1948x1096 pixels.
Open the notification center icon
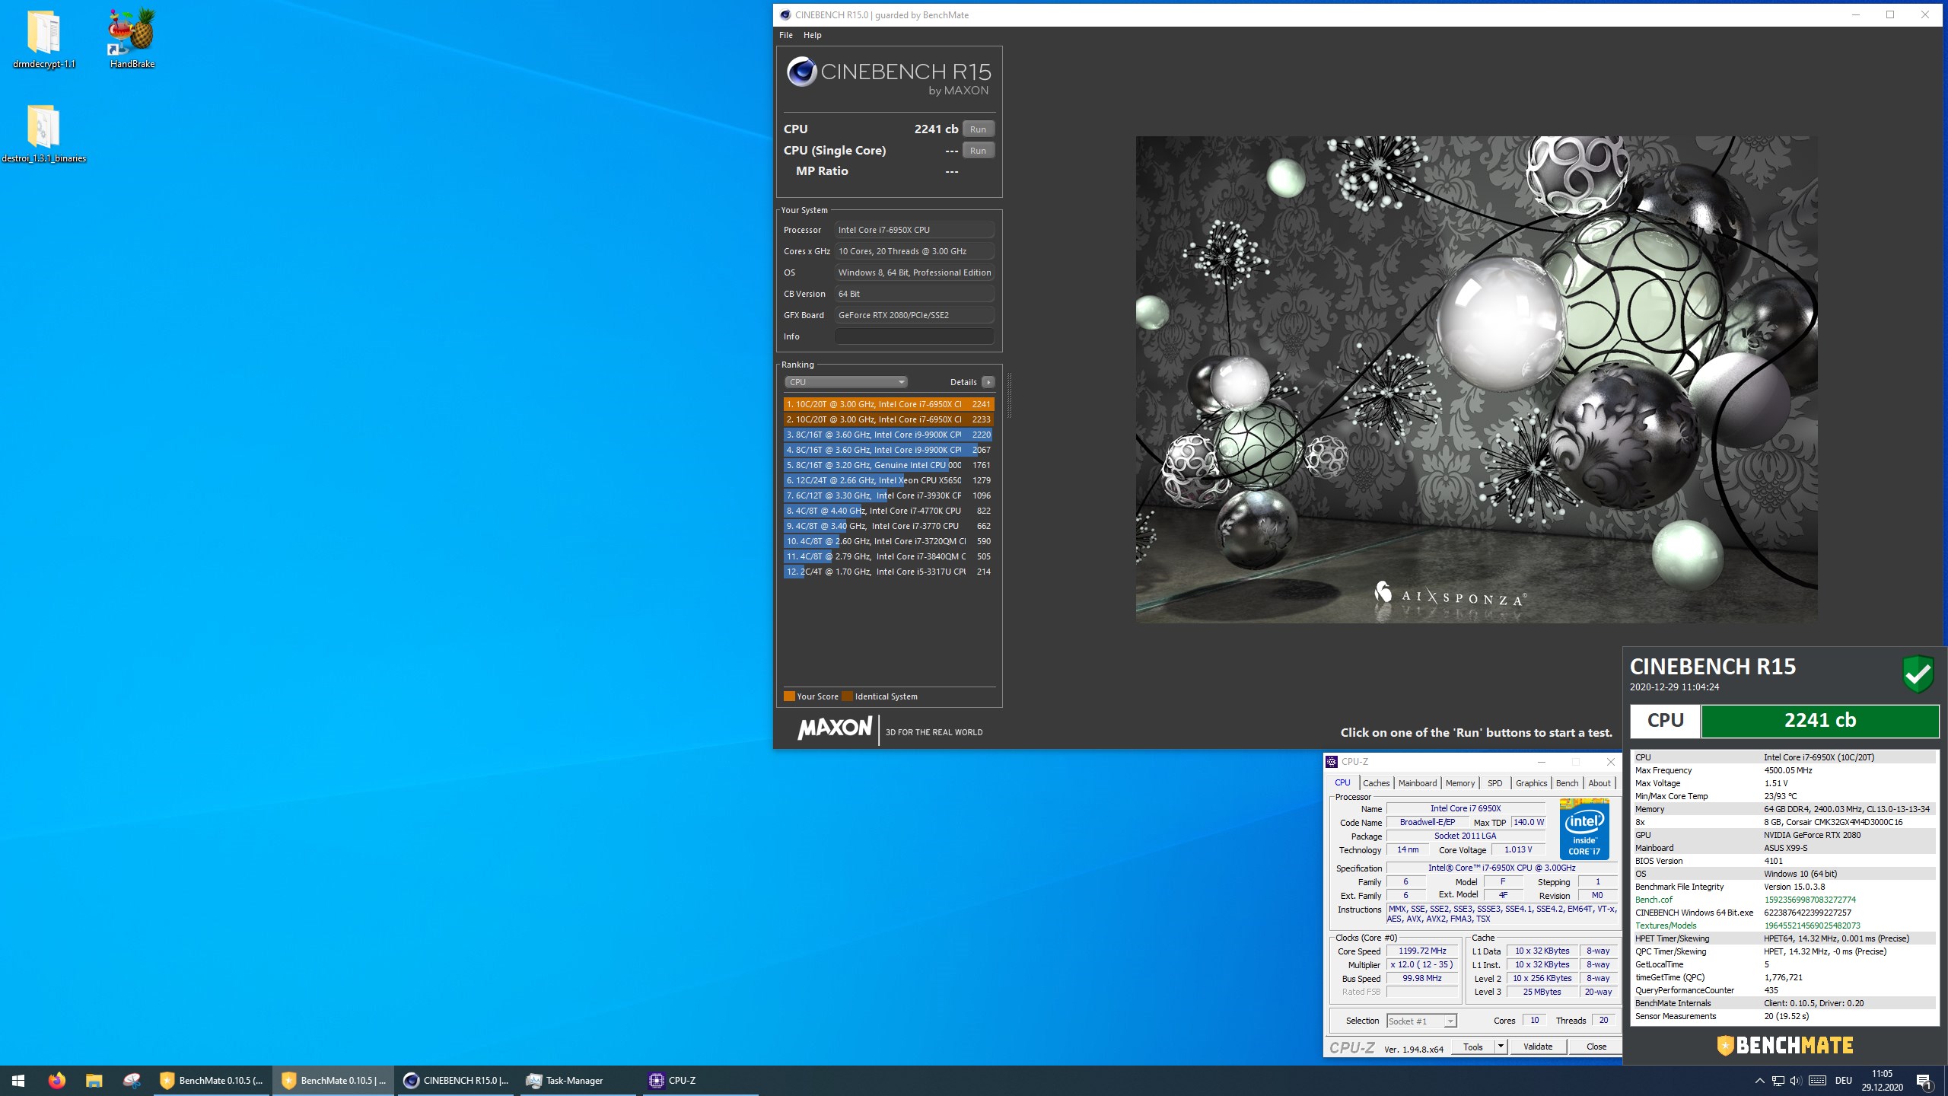pos(1924,1081)
